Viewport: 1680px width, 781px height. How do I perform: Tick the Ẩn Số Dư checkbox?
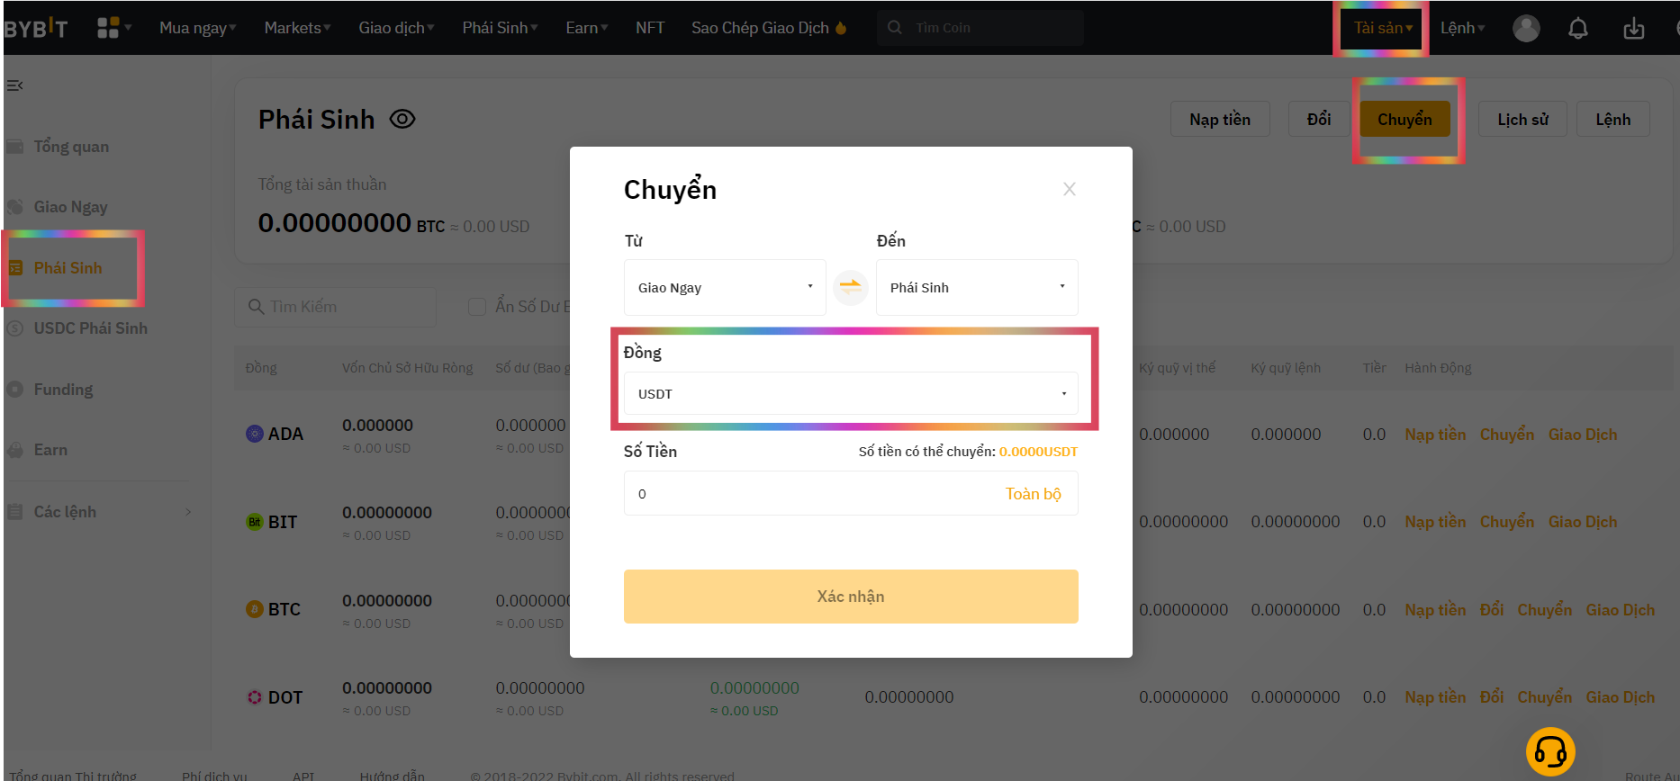[477, 307]
